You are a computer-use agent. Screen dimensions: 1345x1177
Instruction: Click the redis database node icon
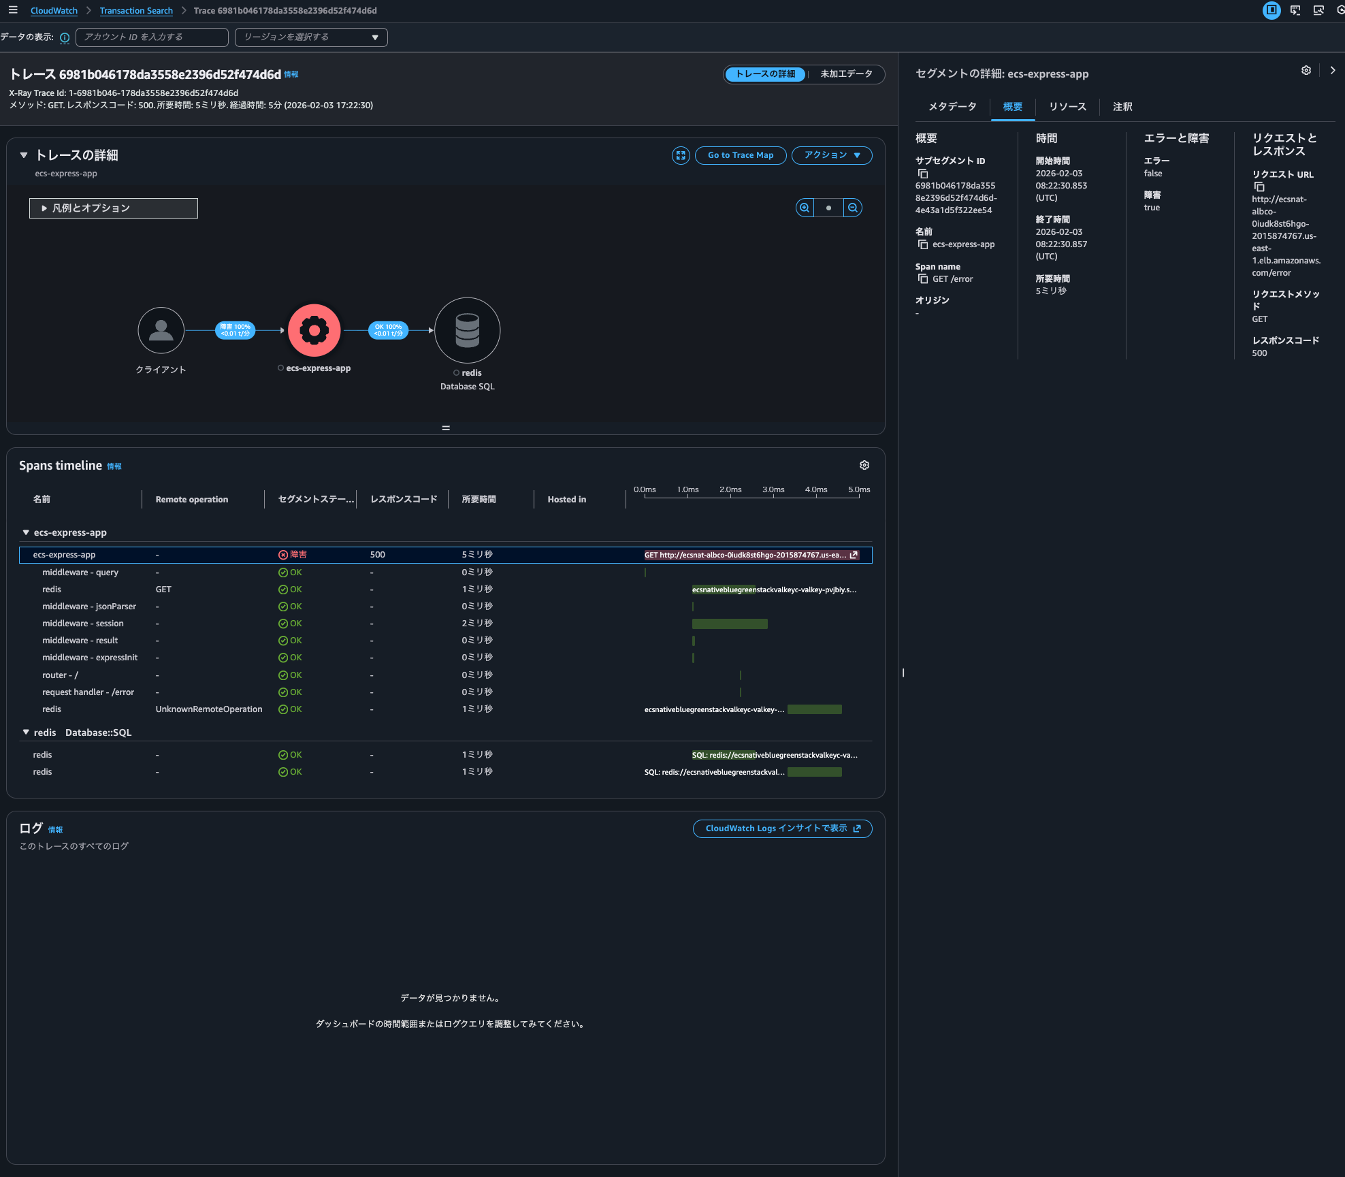click(467, 330)
